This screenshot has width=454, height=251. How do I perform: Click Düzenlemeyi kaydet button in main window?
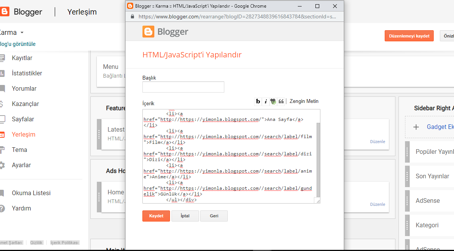tap(409, 36)
